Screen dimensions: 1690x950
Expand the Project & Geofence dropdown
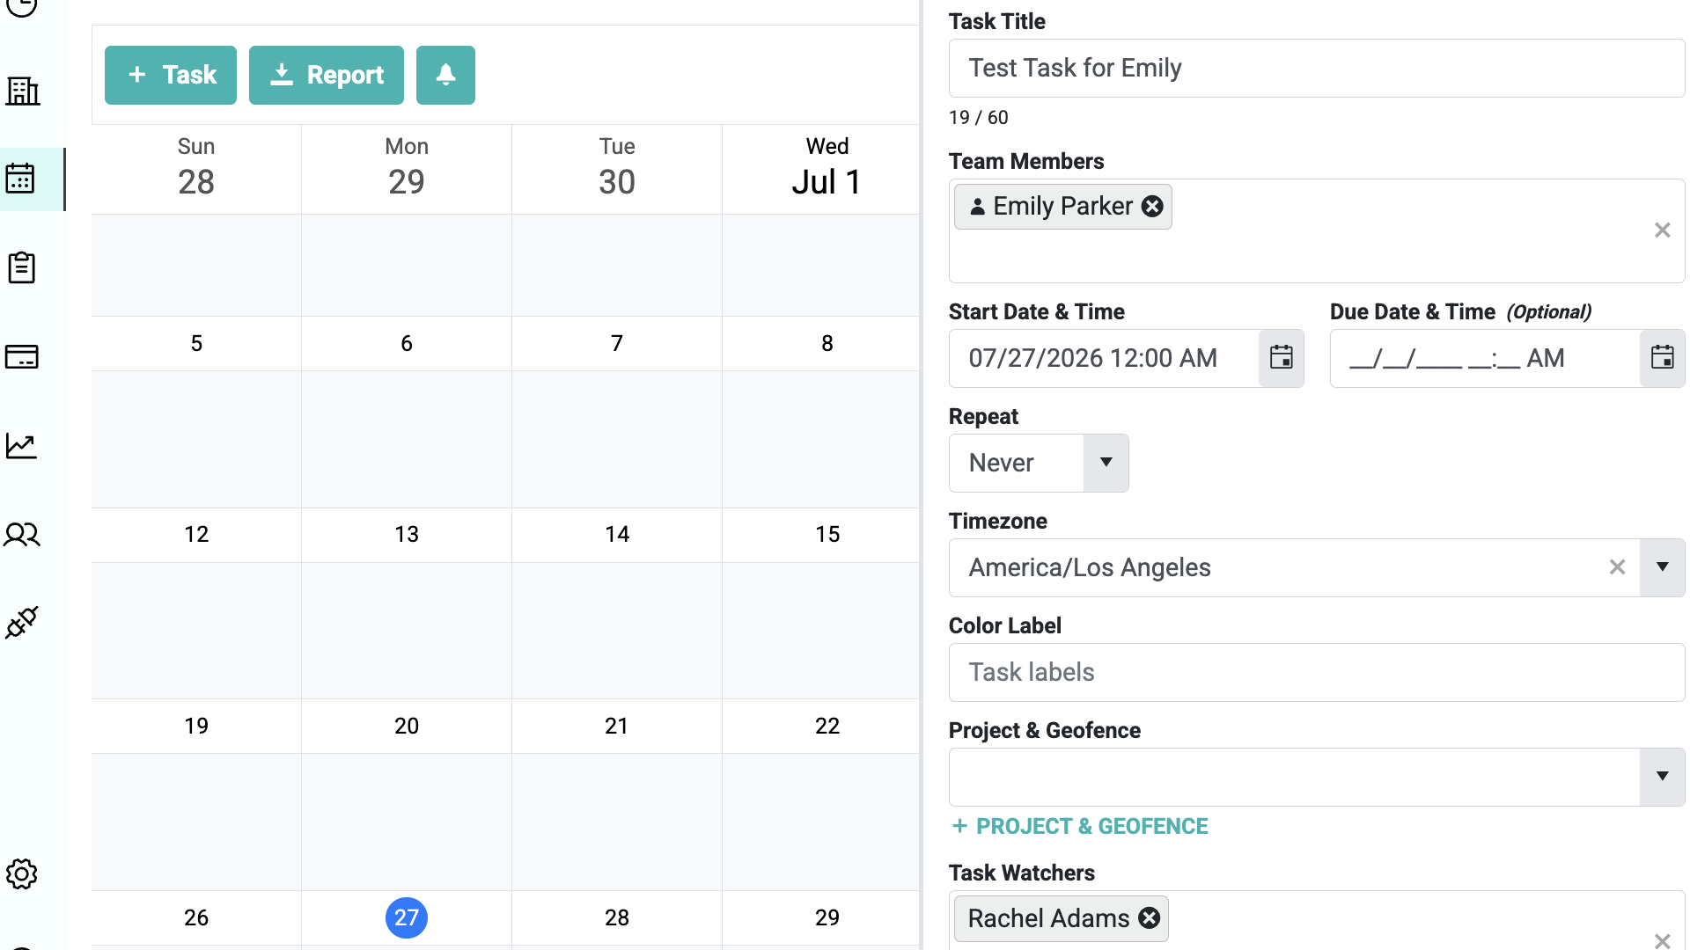[x=1662, y=777]
